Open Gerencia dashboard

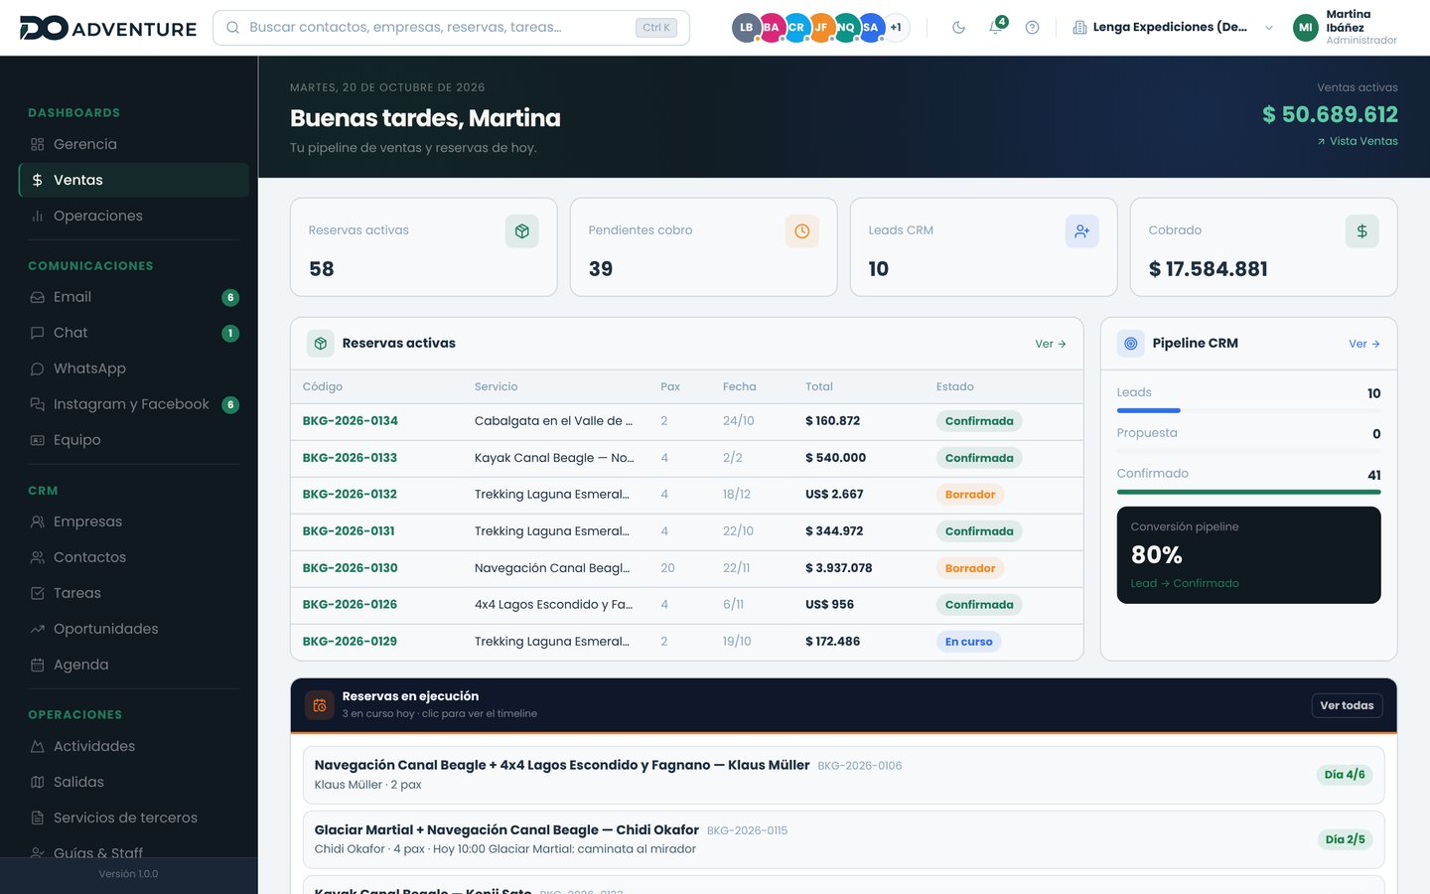(x=134, y=144)
